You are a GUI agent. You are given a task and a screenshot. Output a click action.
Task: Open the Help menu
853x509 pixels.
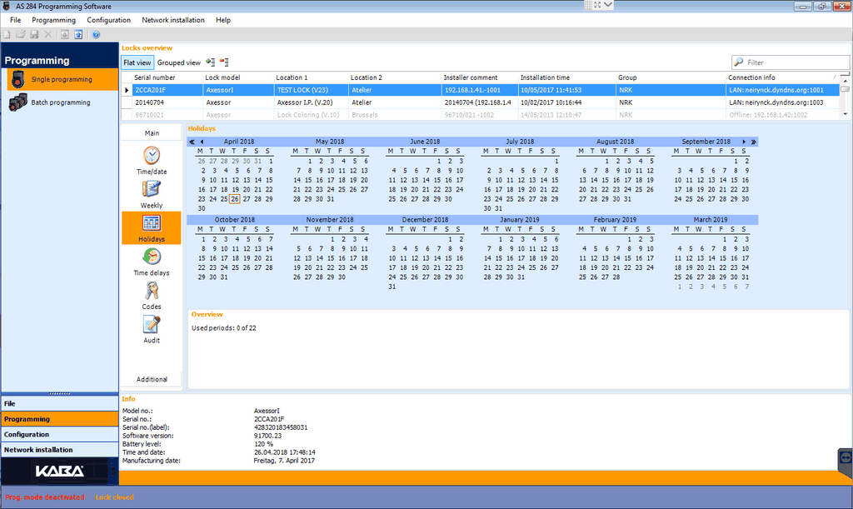(x=223, y=20)
